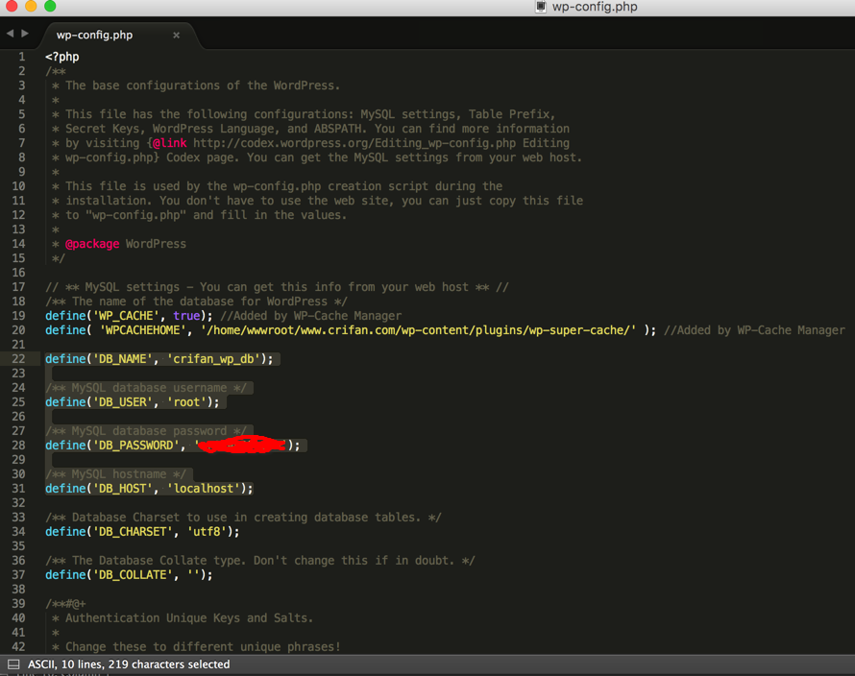Click the '<?php' opening tag
The image size is (855, 676).
coord(62,57)
